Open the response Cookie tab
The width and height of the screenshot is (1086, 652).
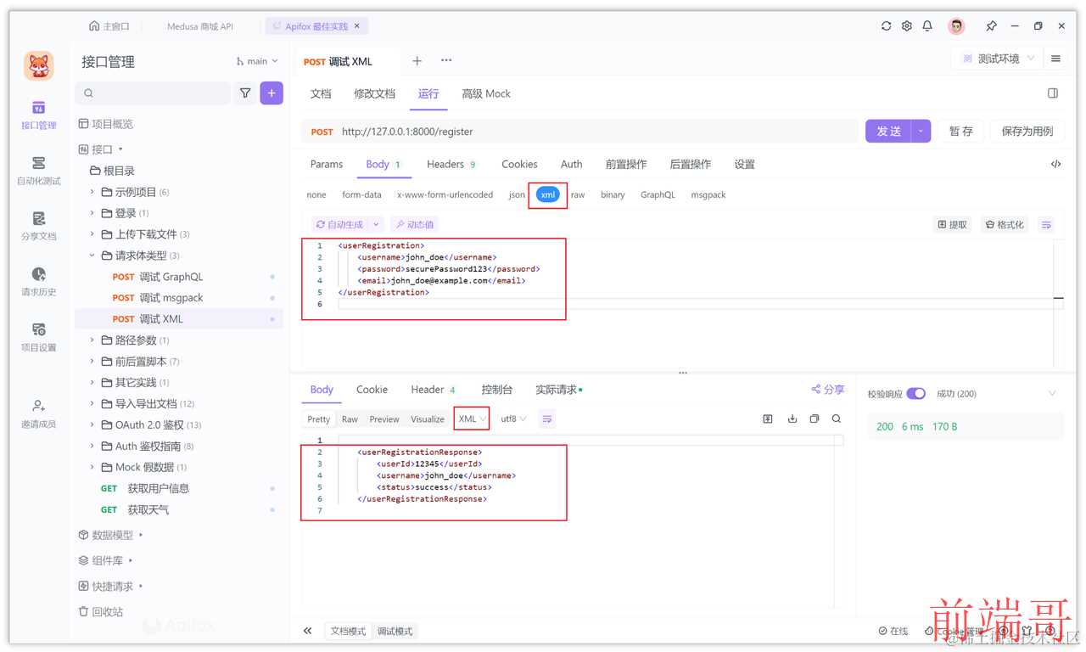coord(372,390)
